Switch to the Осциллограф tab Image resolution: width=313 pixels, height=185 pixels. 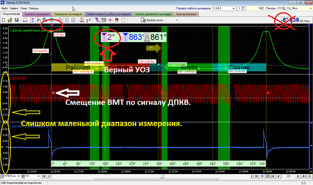click(x=11, y=14)
